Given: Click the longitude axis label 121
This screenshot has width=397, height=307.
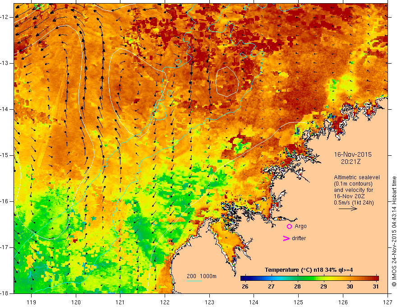Looking at the screenshot, I should click(x=120, y=302).
